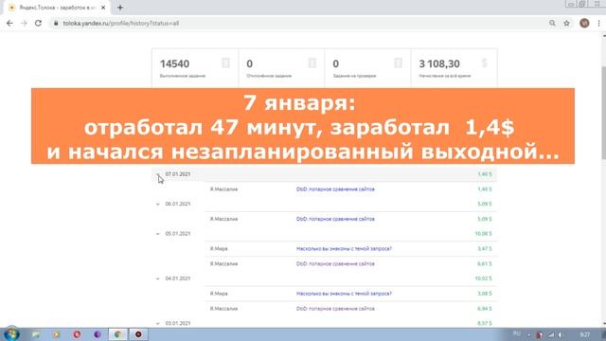This screenshot has width=606, height=341.
Task: Click the dollar icon in earnings card
Action: pos(485,63)
